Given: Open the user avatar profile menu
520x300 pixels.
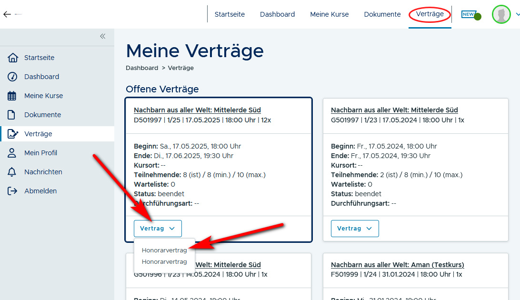Looking at the screenshot, I should [501, 14].
